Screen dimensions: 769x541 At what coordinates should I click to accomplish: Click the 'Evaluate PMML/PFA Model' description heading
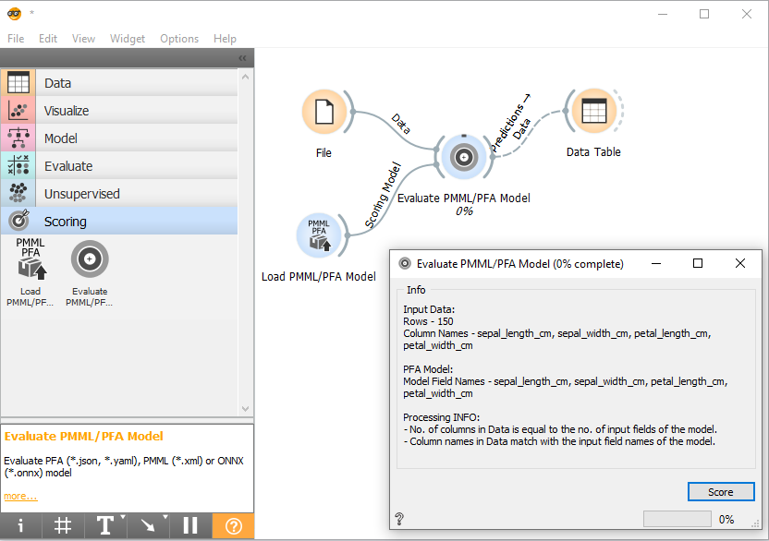pyautogui.click(x=84, y=436)
